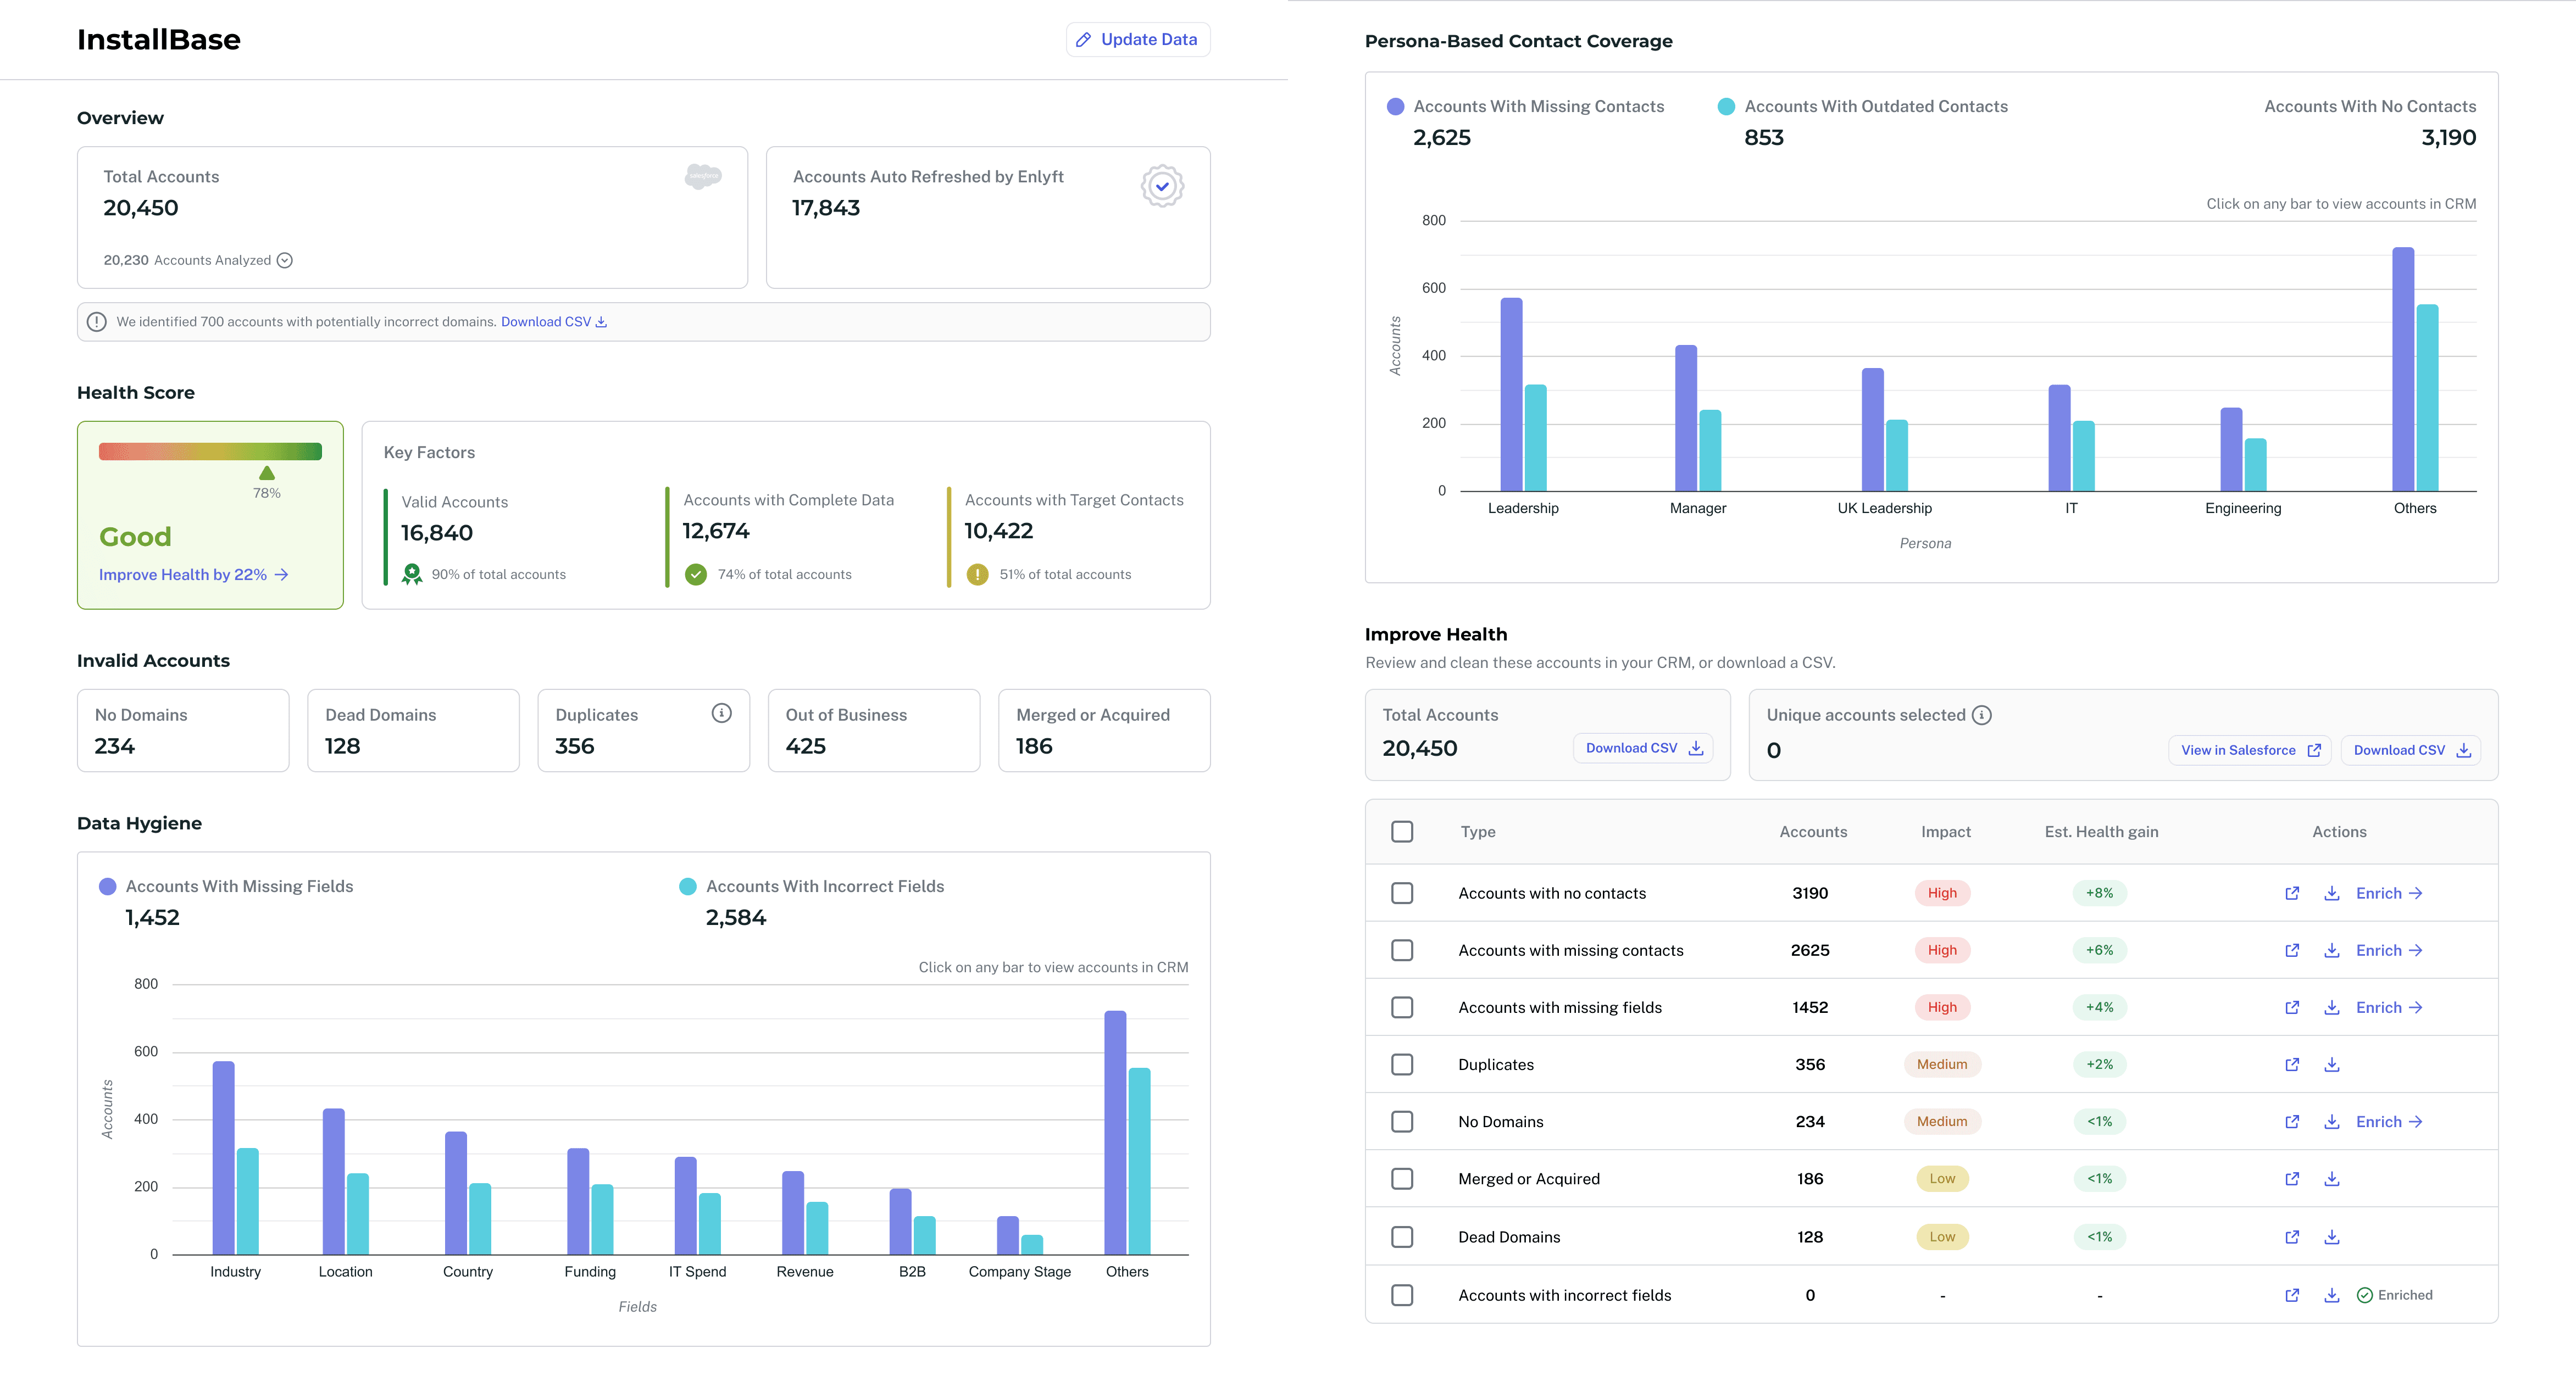The width and height of the screenshot is (2576, 1382).
Task: Click the Update Data button
Action: (1137, 40)
